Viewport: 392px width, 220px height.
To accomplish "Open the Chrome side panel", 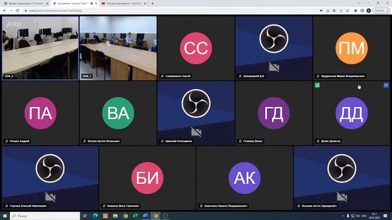I will point(362,11).
